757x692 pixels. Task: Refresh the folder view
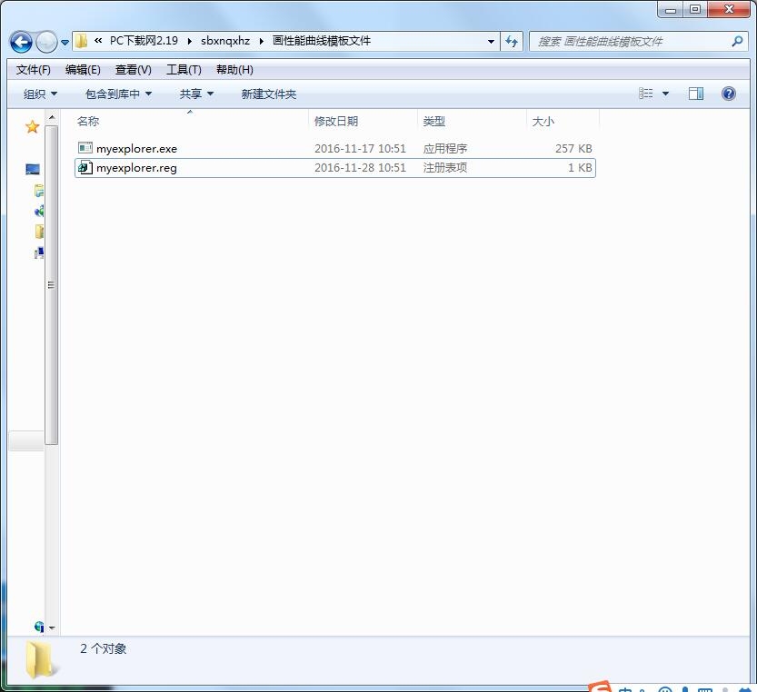(x=512, y=42)
